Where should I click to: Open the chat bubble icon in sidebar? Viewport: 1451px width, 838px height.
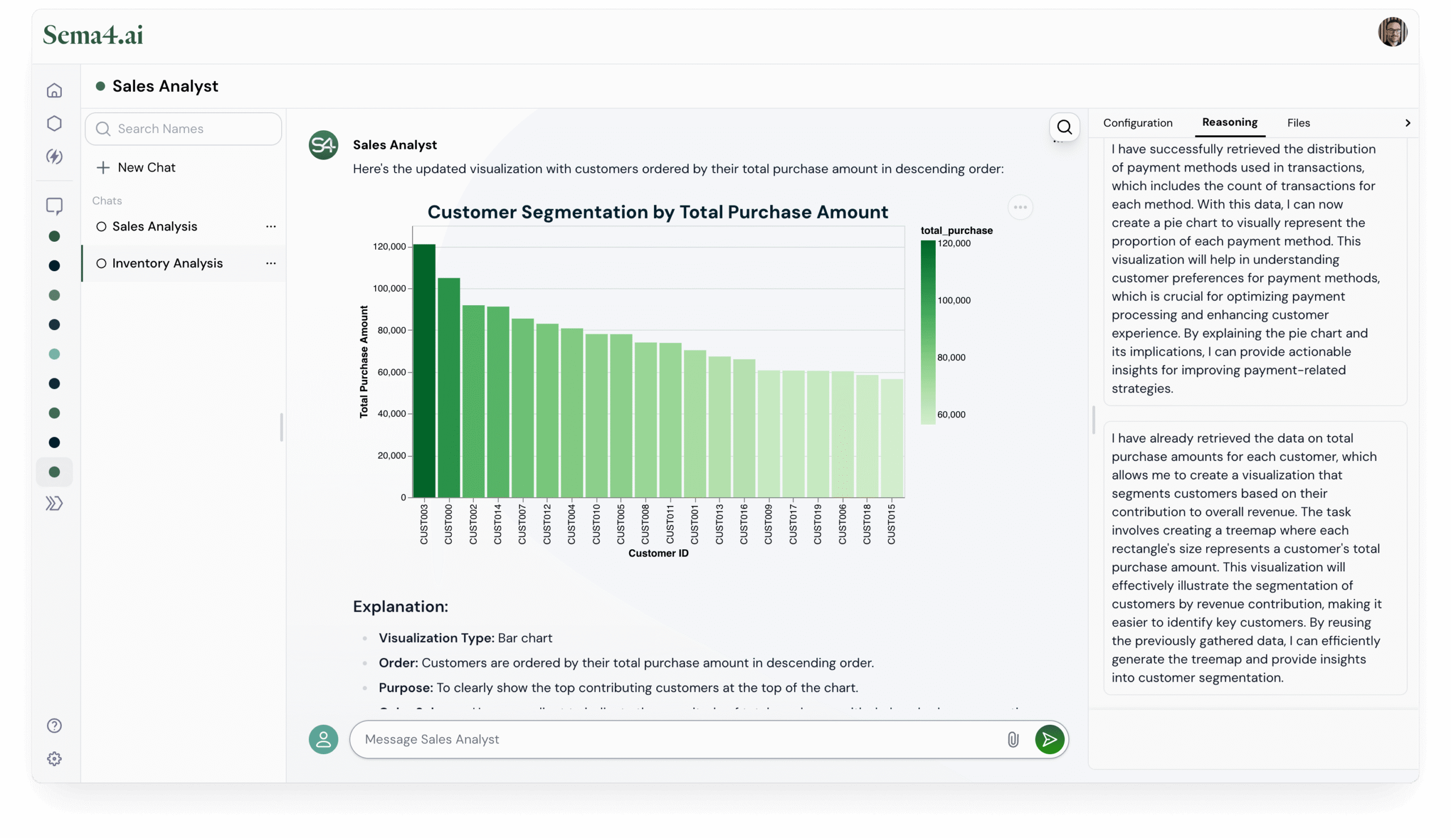[54, 206]
